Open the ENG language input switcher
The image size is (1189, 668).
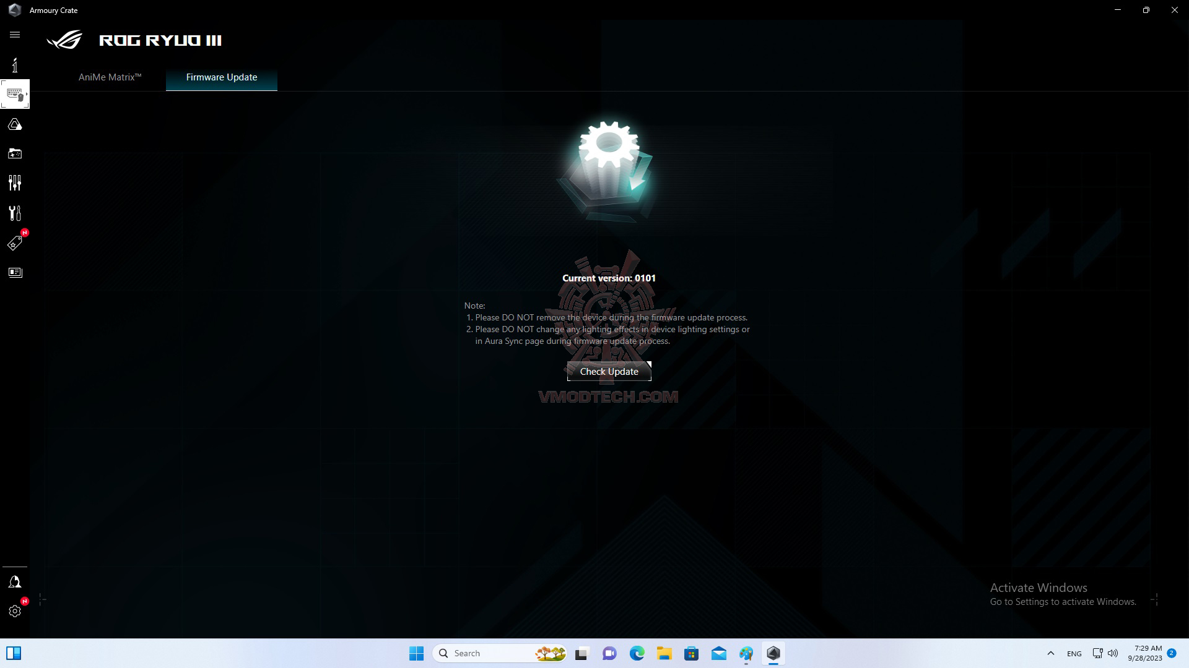pyautogui.click(x=1074, y=654)
